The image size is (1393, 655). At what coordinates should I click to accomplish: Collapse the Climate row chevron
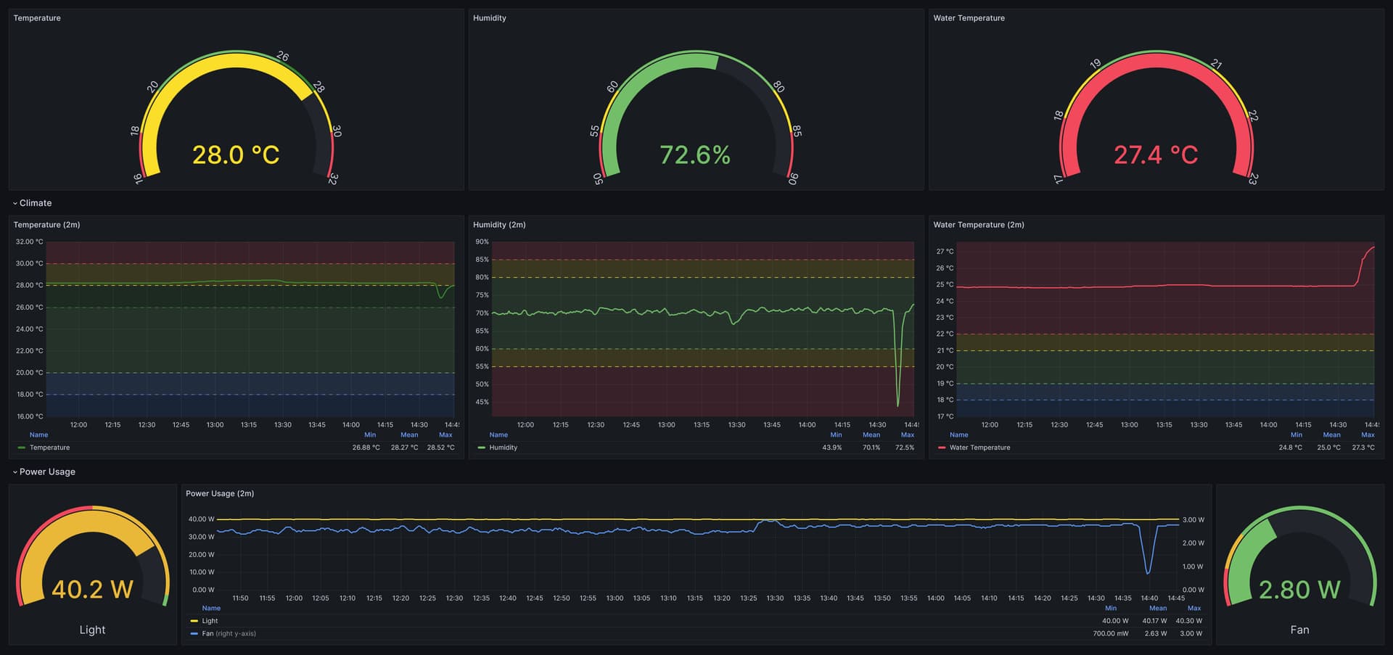pos(15,204)
